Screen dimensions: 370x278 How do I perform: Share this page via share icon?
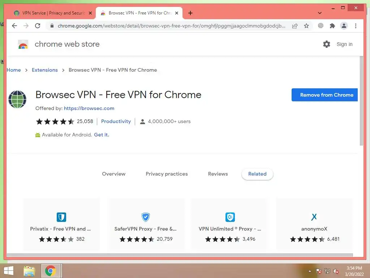tap(295, 26)
